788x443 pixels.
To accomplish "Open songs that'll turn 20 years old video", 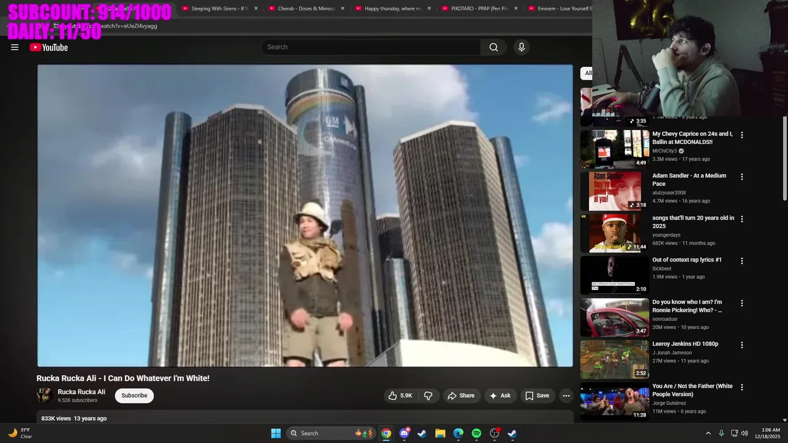I will 693,221.
